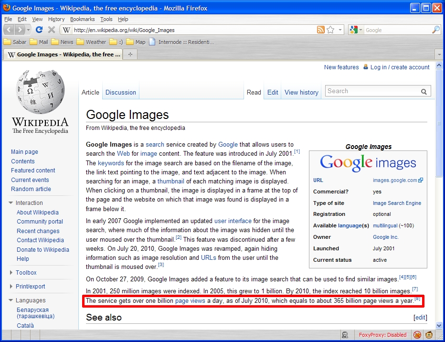Stop loading the page
This screenshot has width=445, height=342.
[x=52, y=30]
